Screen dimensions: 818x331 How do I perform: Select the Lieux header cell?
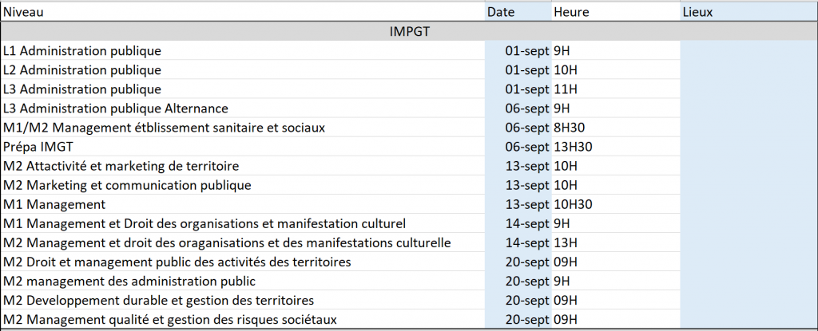click(749, 11)
